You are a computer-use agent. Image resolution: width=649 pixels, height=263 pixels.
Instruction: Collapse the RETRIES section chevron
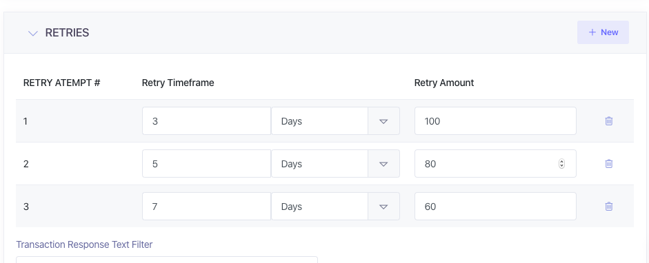point(32,33)
